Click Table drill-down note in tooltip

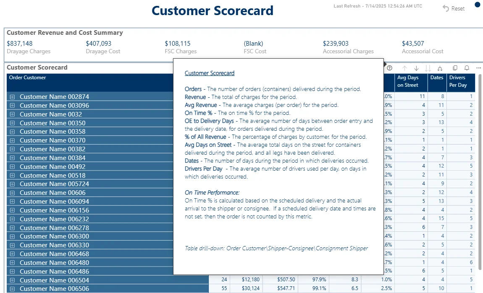click(276, 249)
